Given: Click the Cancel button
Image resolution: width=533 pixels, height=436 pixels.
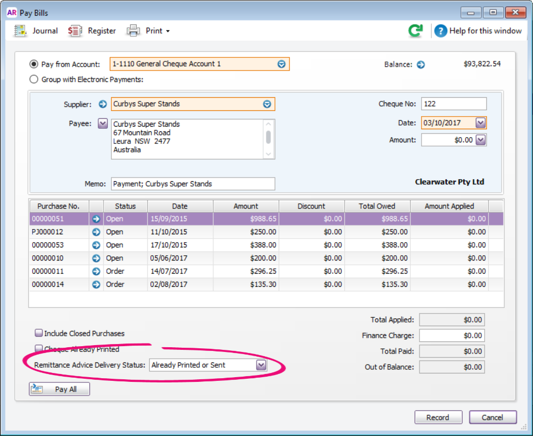Looking at the screenshot, I should pos(493,417).
